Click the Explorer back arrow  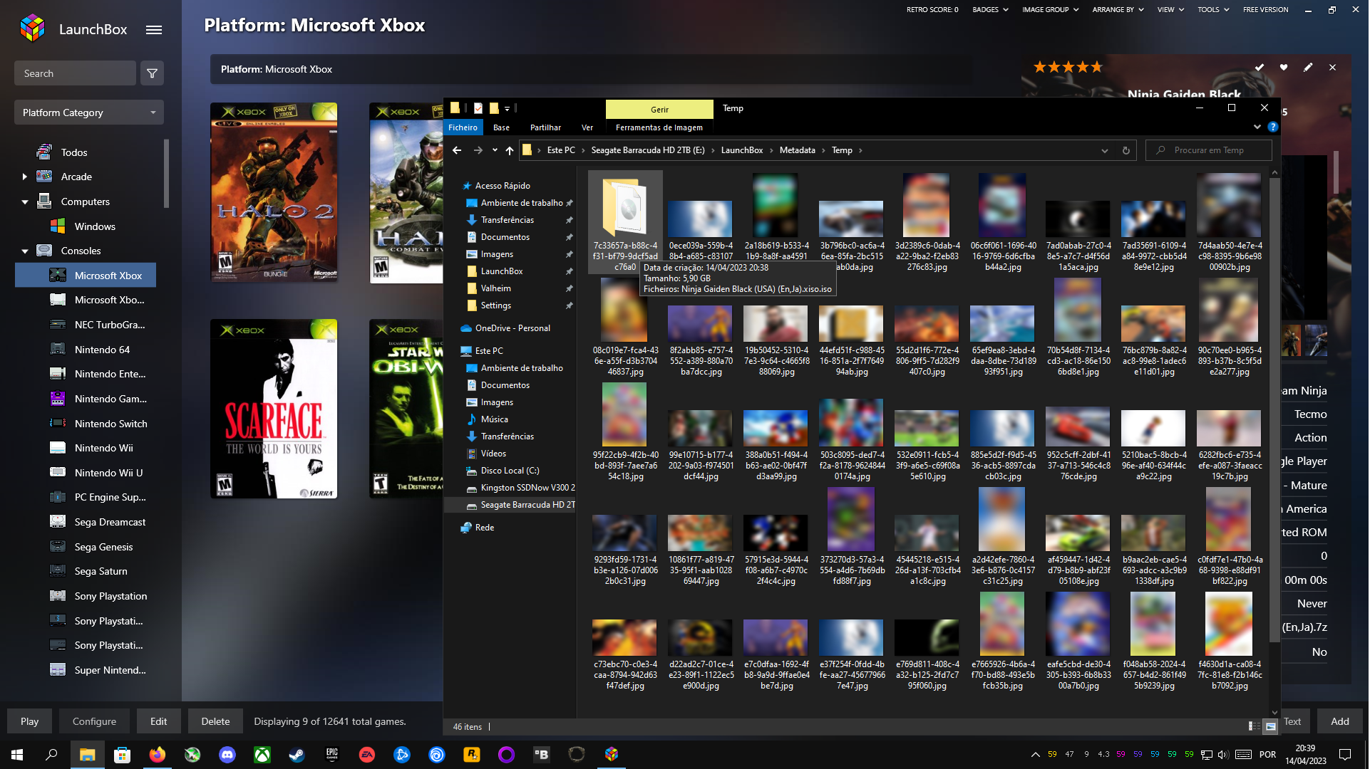point(457,150)
